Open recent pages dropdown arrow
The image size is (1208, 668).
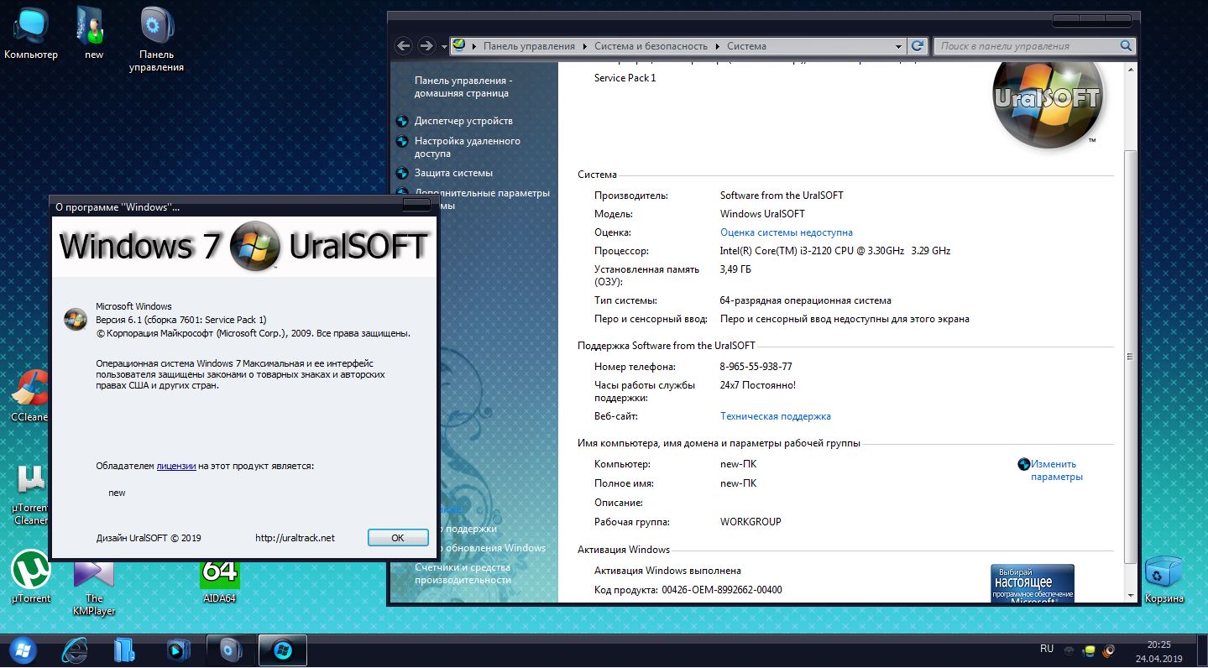[x=444, y=47]
